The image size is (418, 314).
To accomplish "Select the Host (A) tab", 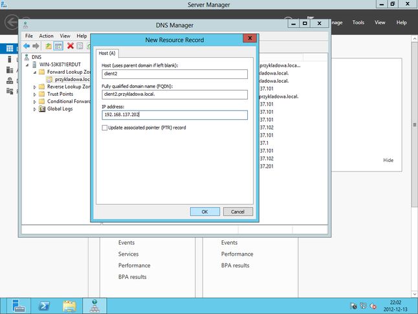I will pos(107,53).
